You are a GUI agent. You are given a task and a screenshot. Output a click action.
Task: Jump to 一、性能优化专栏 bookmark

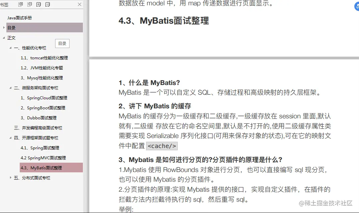point(30,48)
